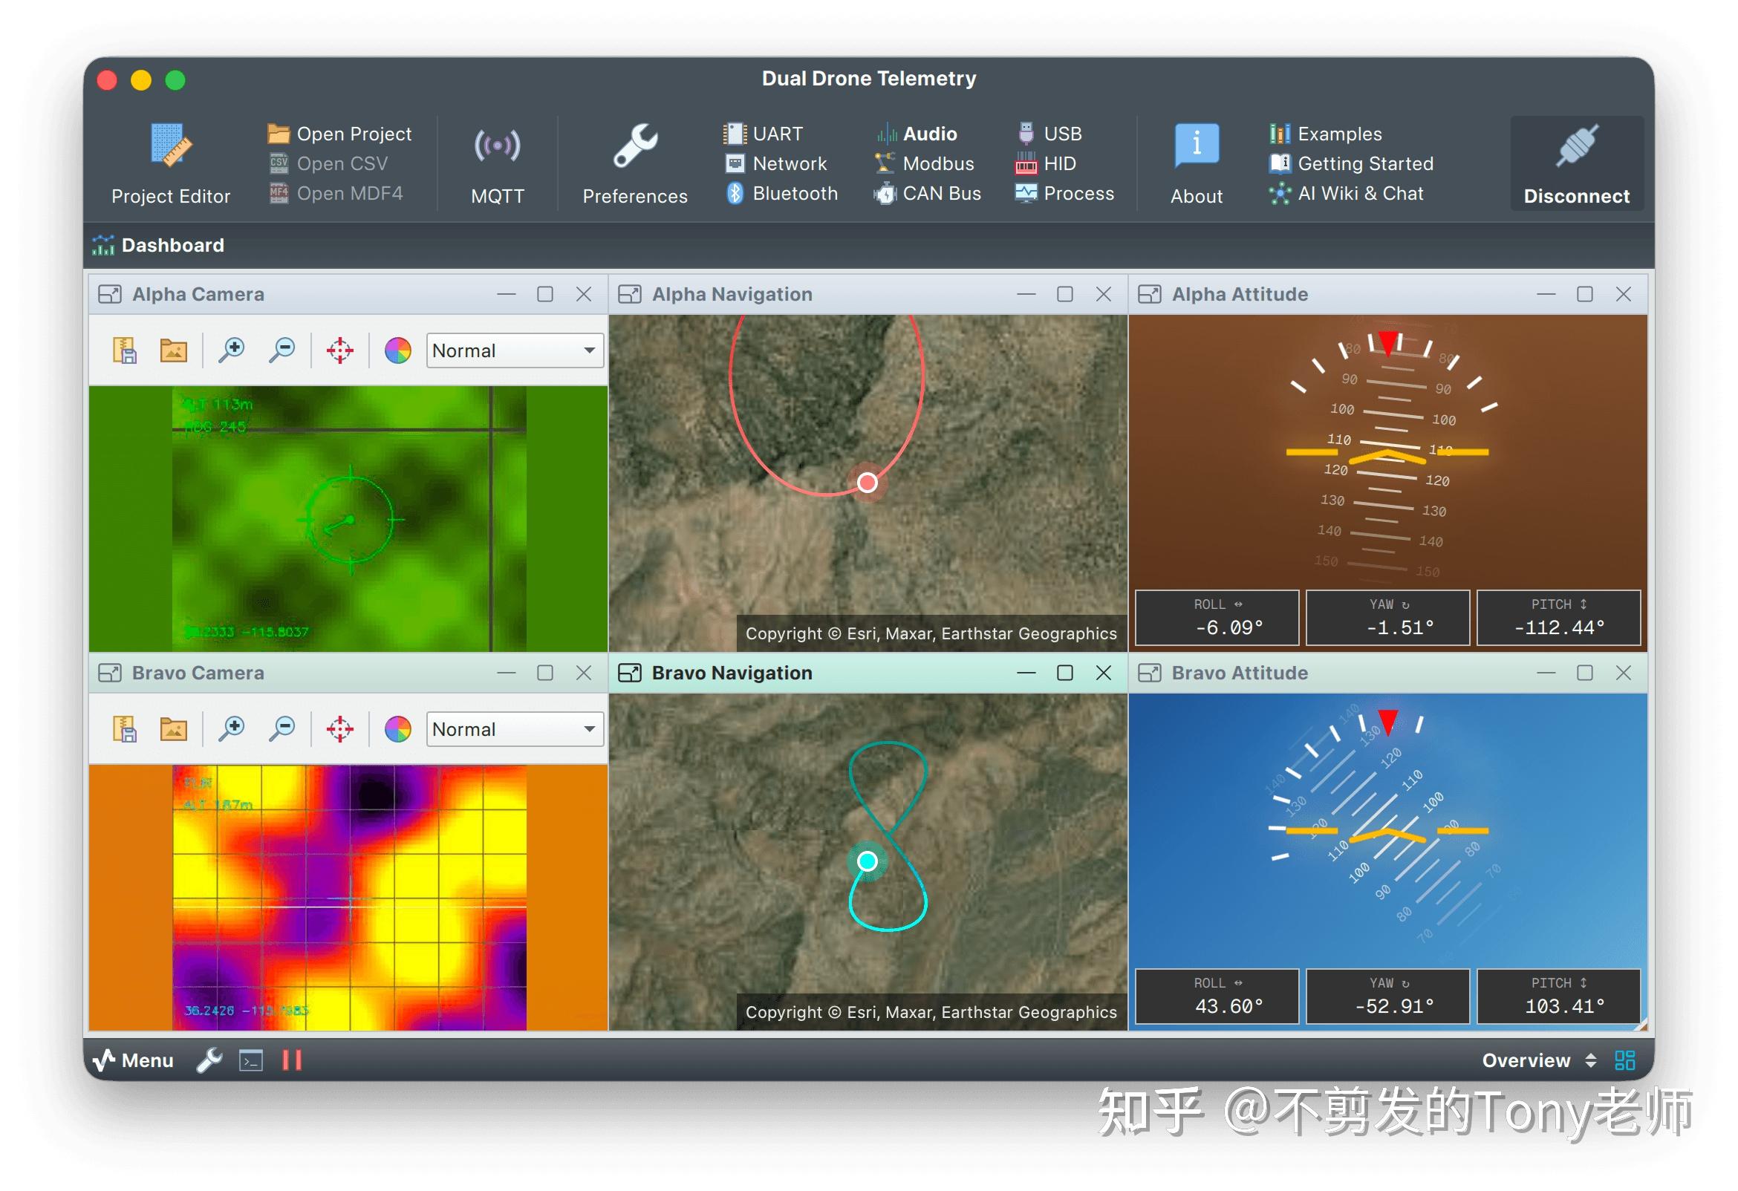Click Bravo drone marker on navigation map
This screenshot has width=1738, height=1191.
(868, 861)
